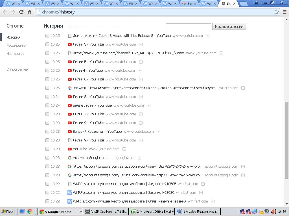The width and height of the screenshot is (289, 216).
Task: Click the new tab button
Action: point(243,4)
